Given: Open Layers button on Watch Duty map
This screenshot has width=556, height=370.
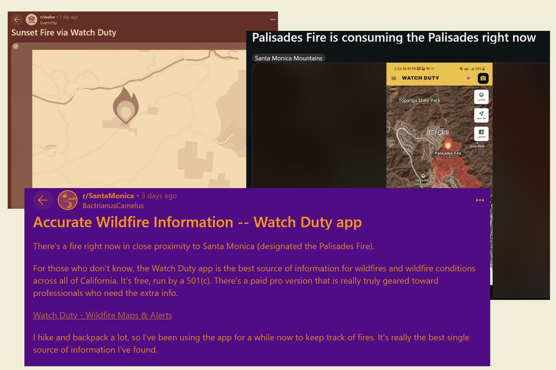Looking at the screenshot, I should click(481, 97).
